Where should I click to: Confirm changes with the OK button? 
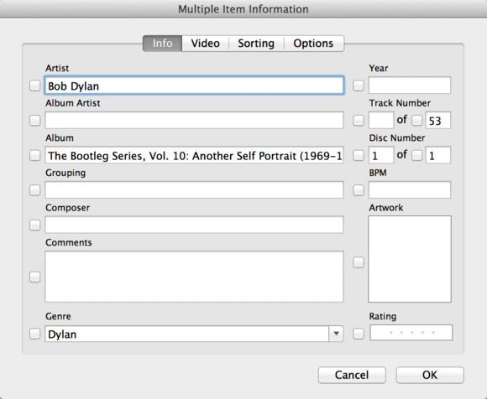(x=430, y=376)
